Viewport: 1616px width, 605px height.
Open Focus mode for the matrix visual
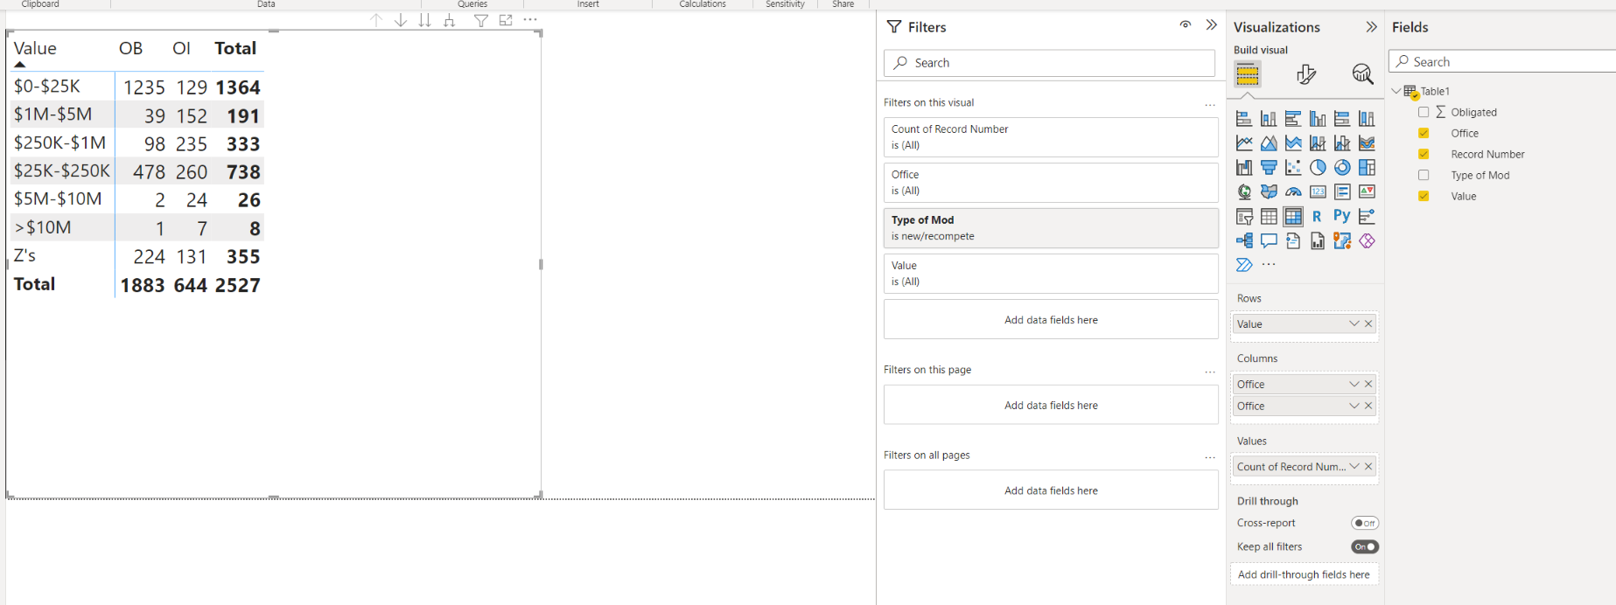pos(506,20)
